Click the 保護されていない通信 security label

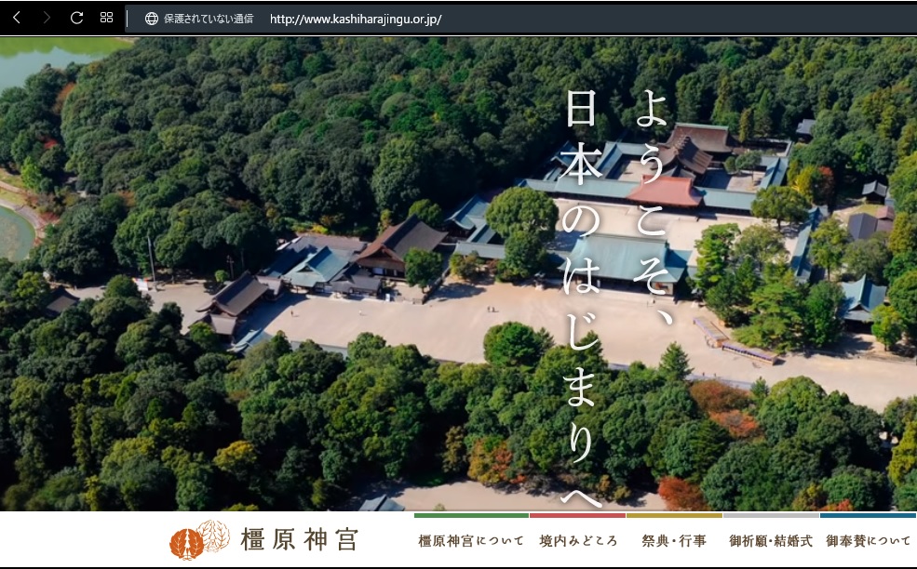[209, 19]
